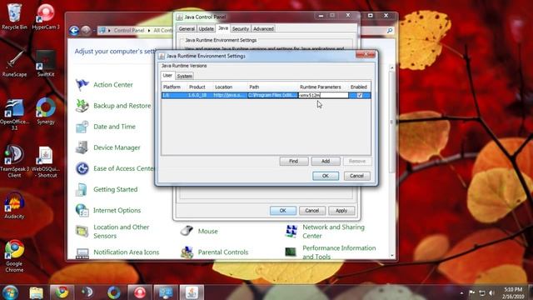The image size is (533, 300).
Task: Confirm Java Runtime Environment Settings with OK
Action: click(326, 176)
